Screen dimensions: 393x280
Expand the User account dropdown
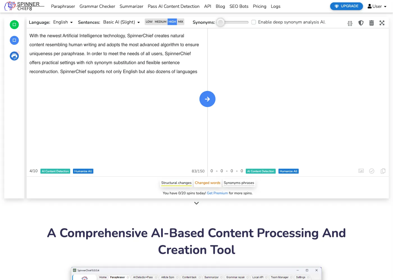(377, 6)
